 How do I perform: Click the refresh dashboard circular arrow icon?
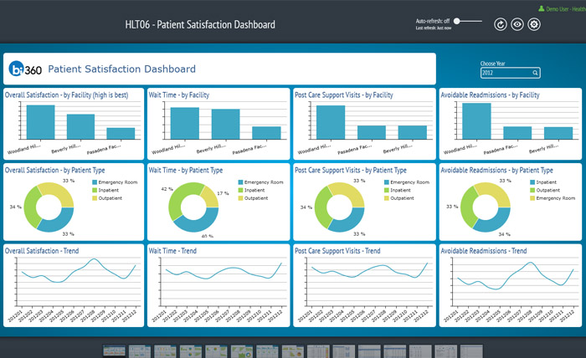pyautogui.click(x=501, y=24)
